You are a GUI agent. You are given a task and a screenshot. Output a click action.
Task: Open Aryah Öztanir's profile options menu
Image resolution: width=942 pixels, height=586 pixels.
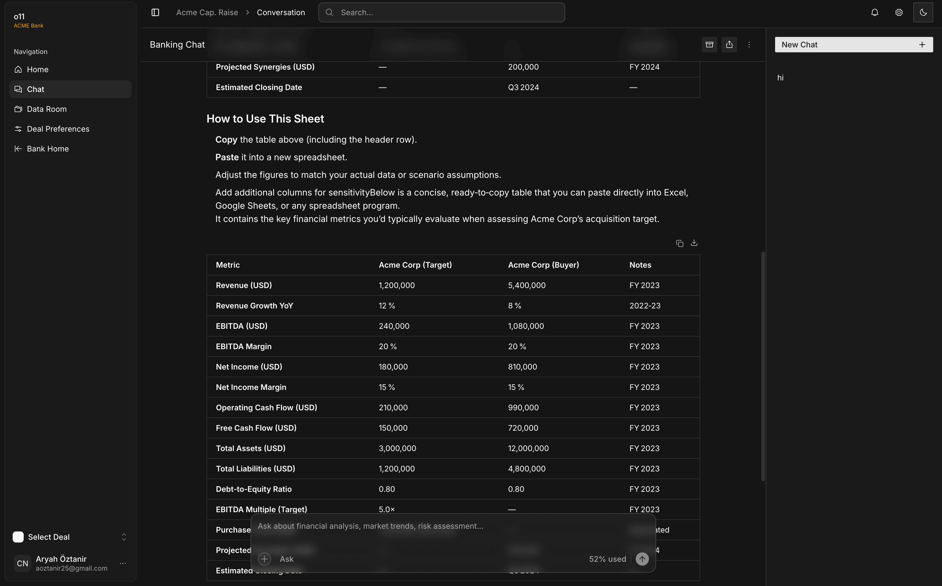(123, 563)
